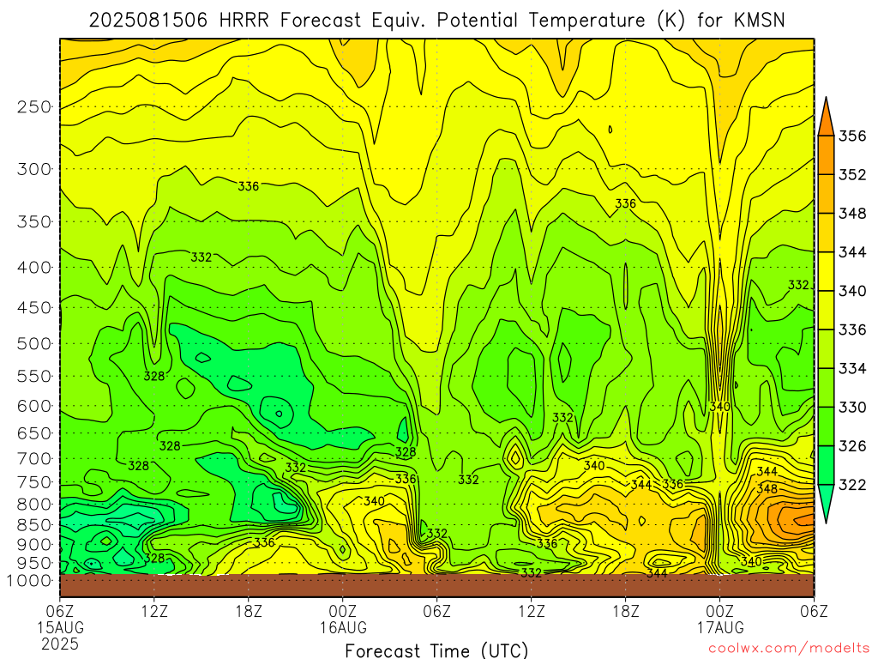Select the 330 value on color scale
Viewport: 878px width, 659px height.
click(x=852, y=408)
